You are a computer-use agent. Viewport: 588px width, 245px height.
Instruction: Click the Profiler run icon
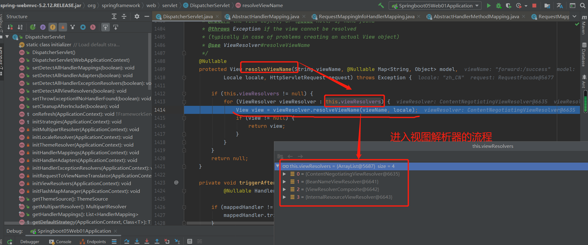pyautogui.click(x=519, y=6)
